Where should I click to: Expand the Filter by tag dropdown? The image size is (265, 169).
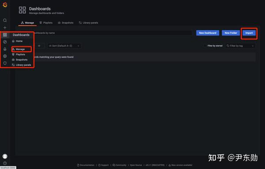pos(240,46)
